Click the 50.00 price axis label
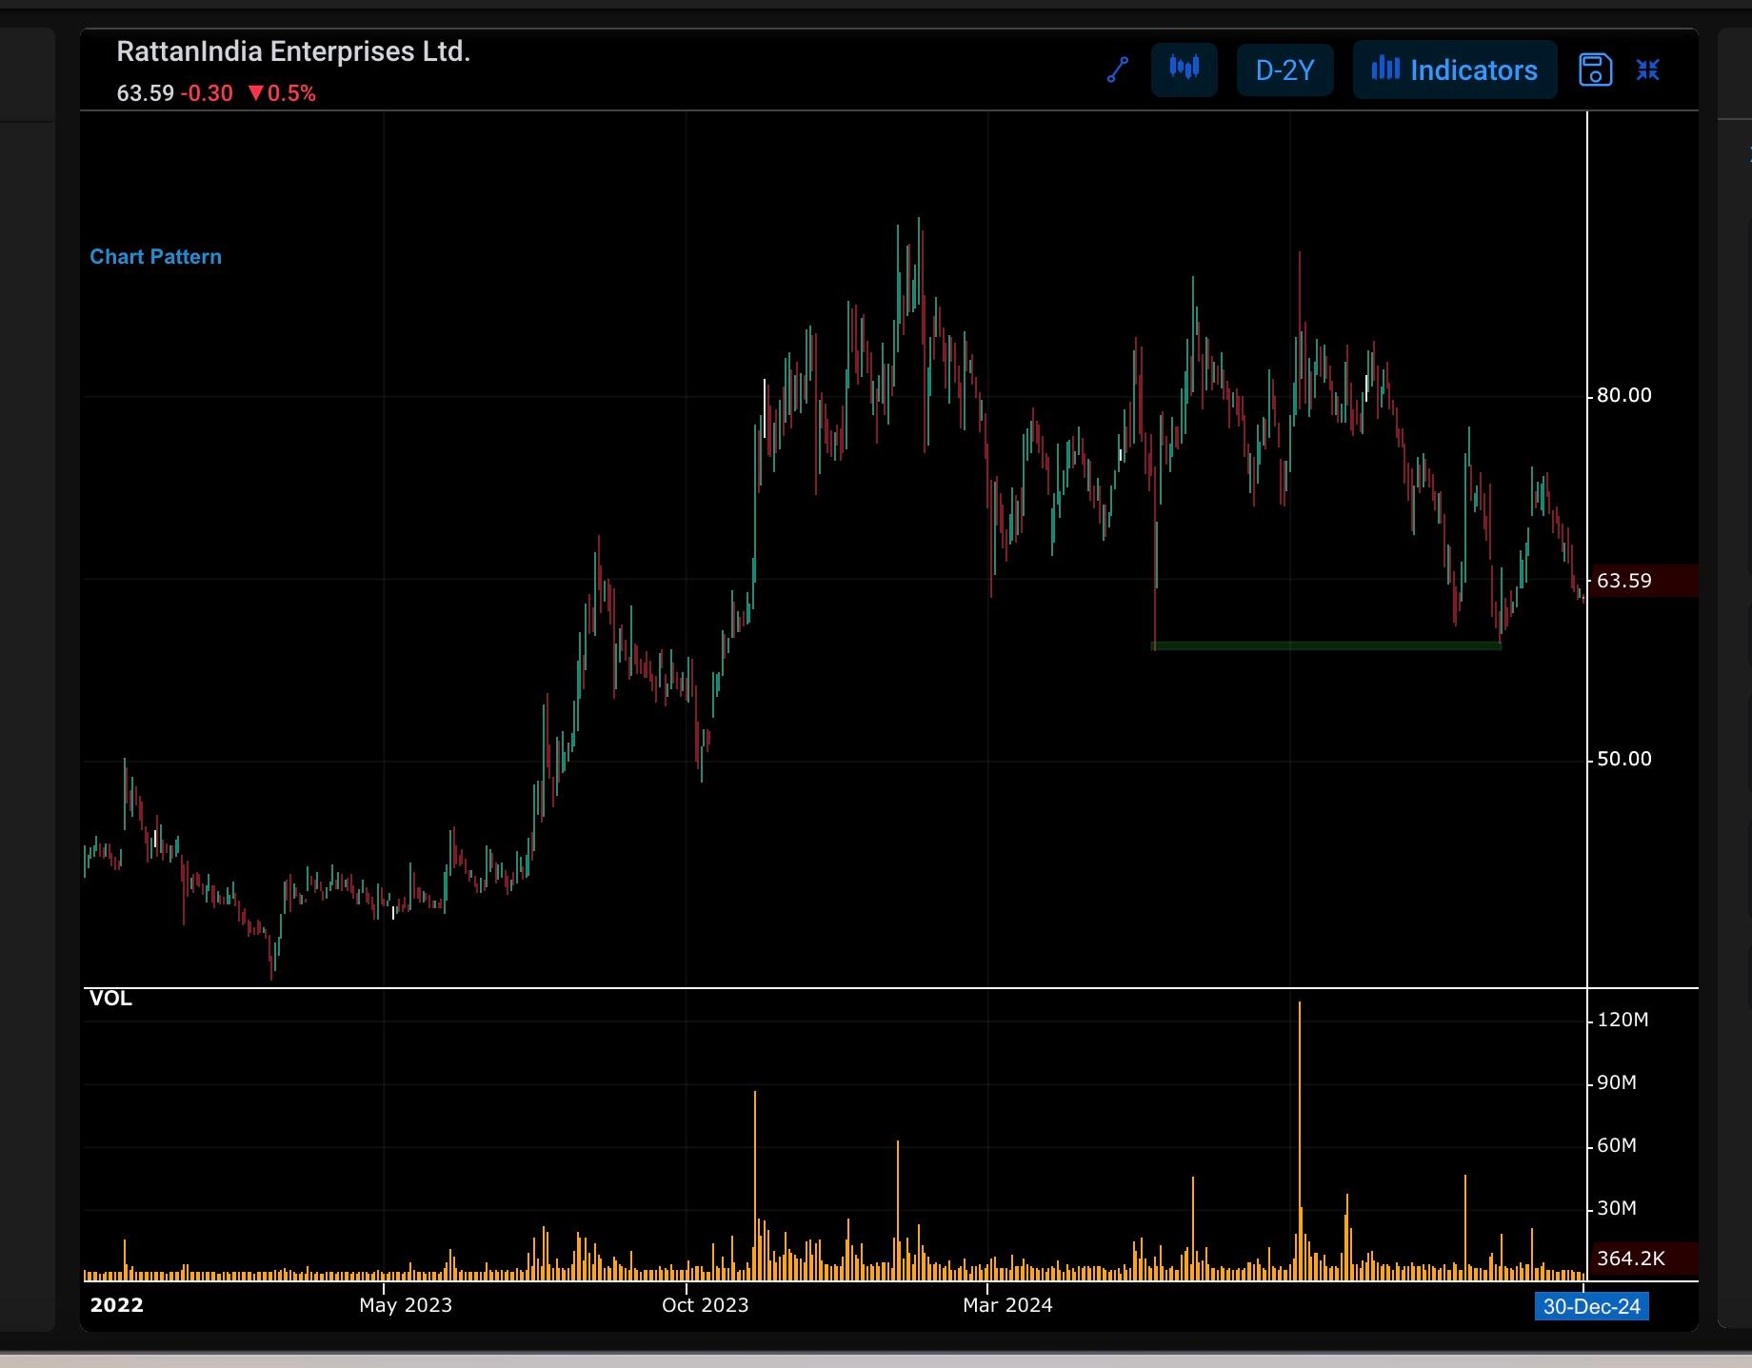The width and height of the screenshot is (1752, 1368). 1624,759
